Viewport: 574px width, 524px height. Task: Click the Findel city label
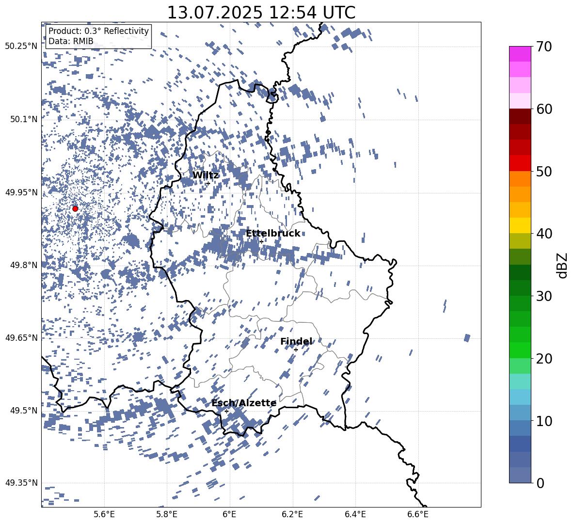[296, 341]
